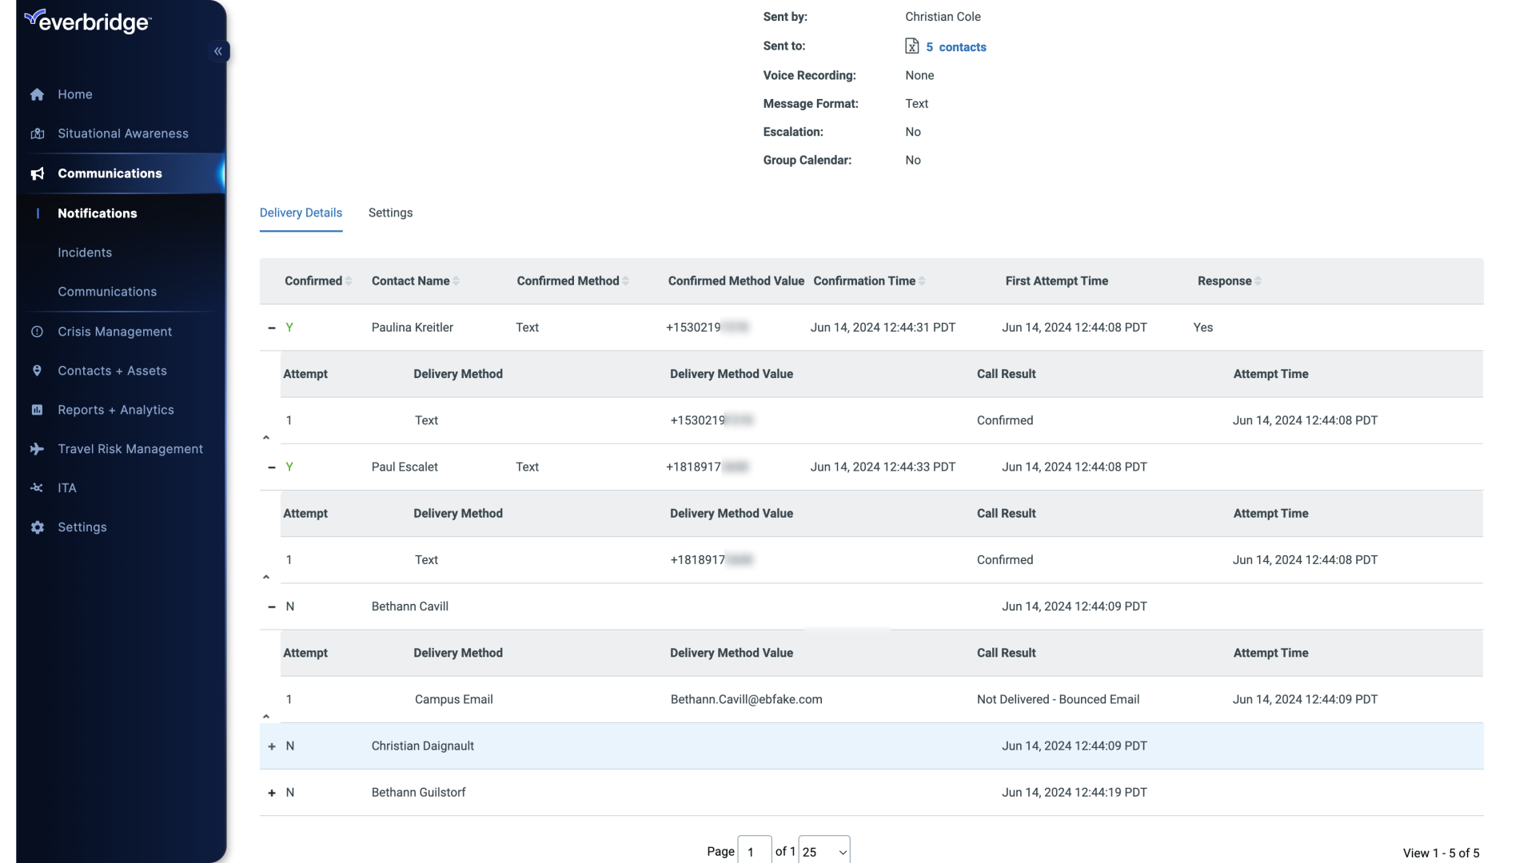Screen dimensions: 1535x863
Task: Select the Travel Risk Management airplane icon
Action: click(37, 449)
